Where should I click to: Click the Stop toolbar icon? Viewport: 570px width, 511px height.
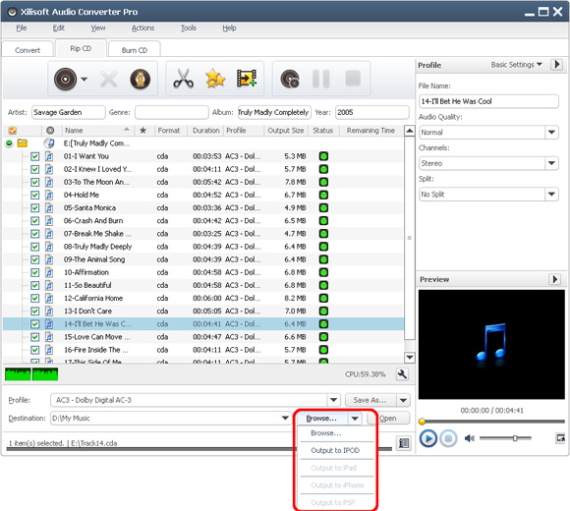click(353, 79)
